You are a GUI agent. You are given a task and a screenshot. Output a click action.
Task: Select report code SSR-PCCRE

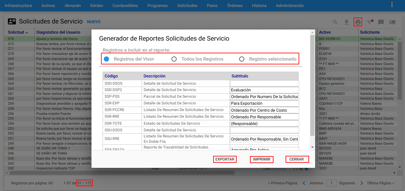coord(114,110)
